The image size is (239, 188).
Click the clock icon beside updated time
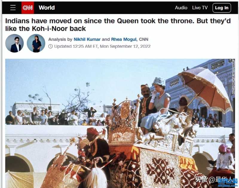coord(50,46)
